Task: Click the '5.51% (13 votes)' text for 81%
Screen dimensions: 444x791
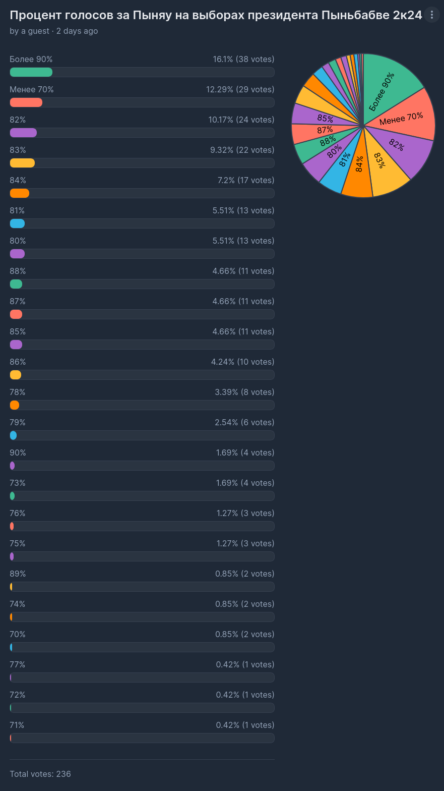Action: click(243, 210)
